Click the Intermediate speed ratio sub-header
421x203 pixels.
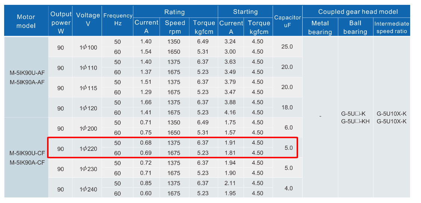coord(391,28)
